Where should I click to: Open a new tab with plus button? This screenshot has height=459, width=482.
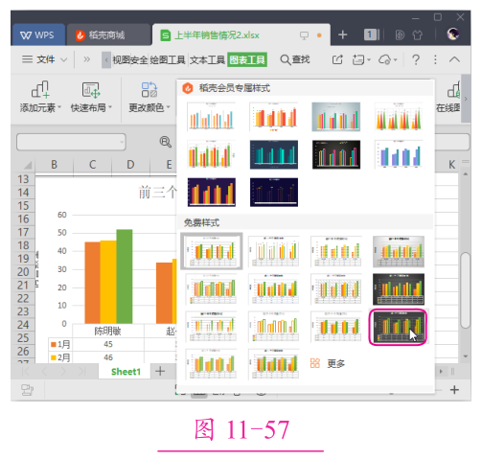pos(342,34)
